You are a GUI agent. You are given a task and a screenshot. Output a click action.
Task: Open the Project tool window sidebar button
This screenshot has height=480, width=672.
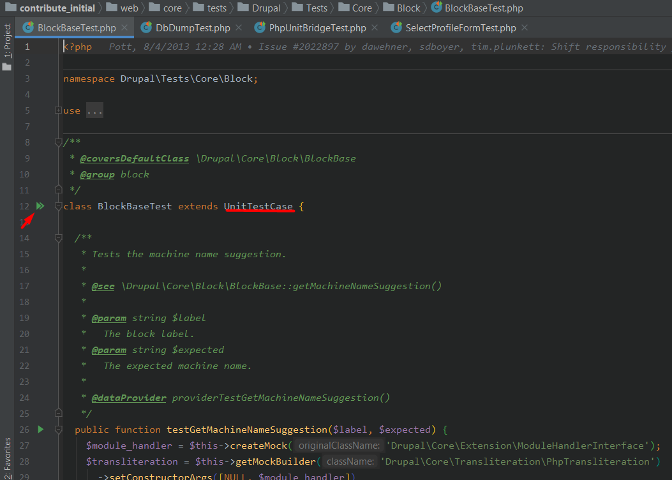[7, 41]
